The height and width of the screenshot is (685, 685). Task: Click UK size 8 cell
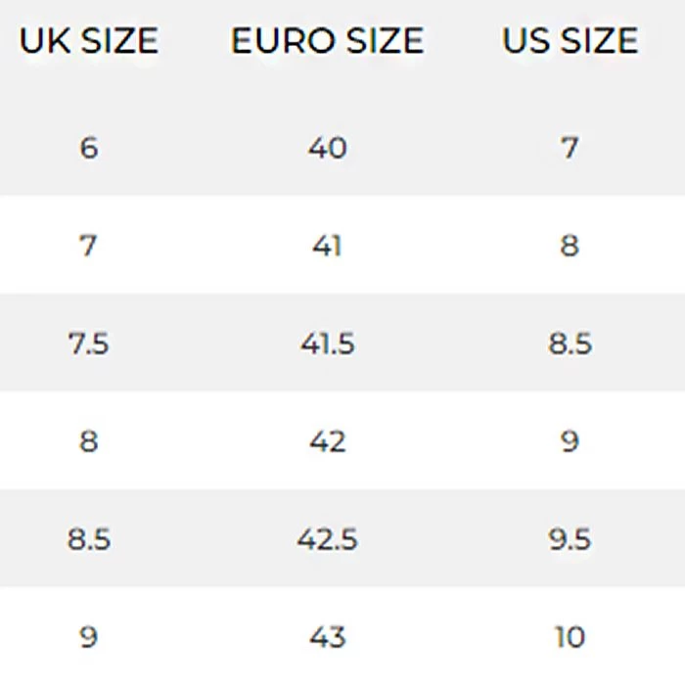pyautogui.click(x=89, y=441)
